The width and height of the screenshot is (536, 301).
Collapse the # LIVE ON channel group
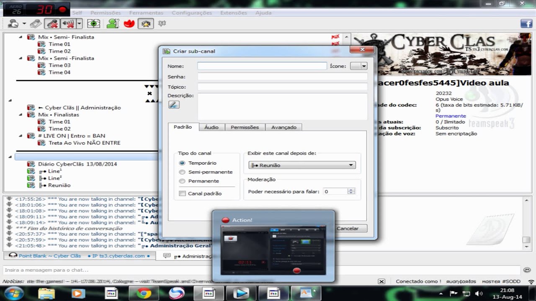[21, 136]
